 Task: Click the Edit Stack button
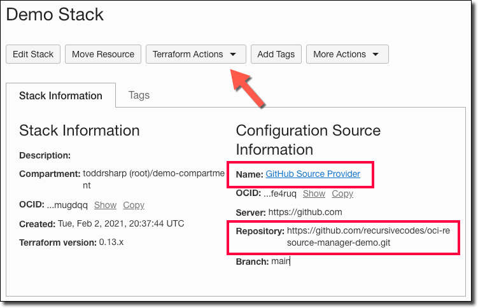[33, 54]
